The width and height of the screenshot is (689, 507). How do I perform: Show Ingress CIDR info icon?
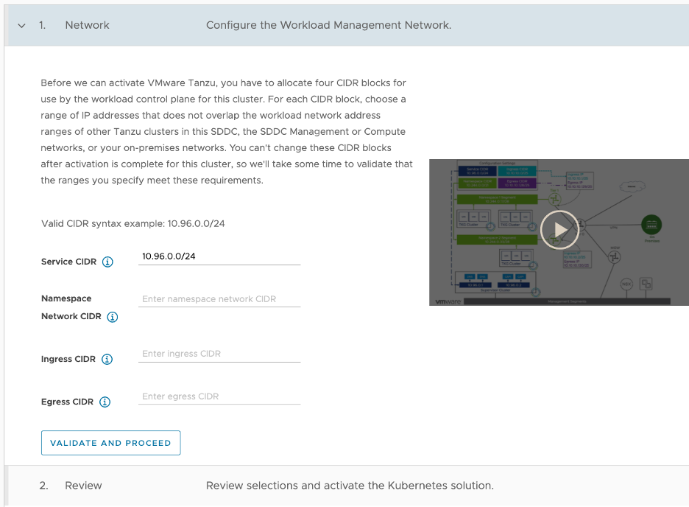(x=107, y=360)
